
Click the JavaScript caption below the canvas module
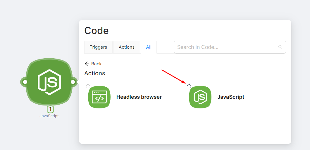(x=49, y=116)
